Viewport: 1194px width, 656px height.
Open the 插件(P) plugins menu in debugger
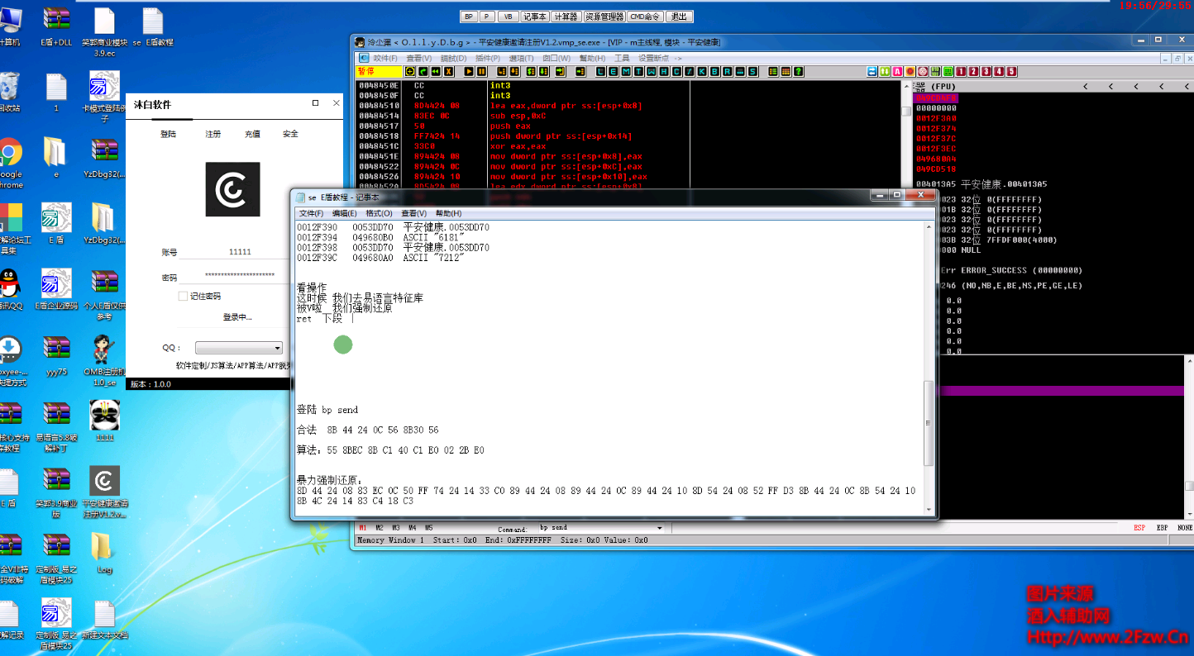click(487, 59)
